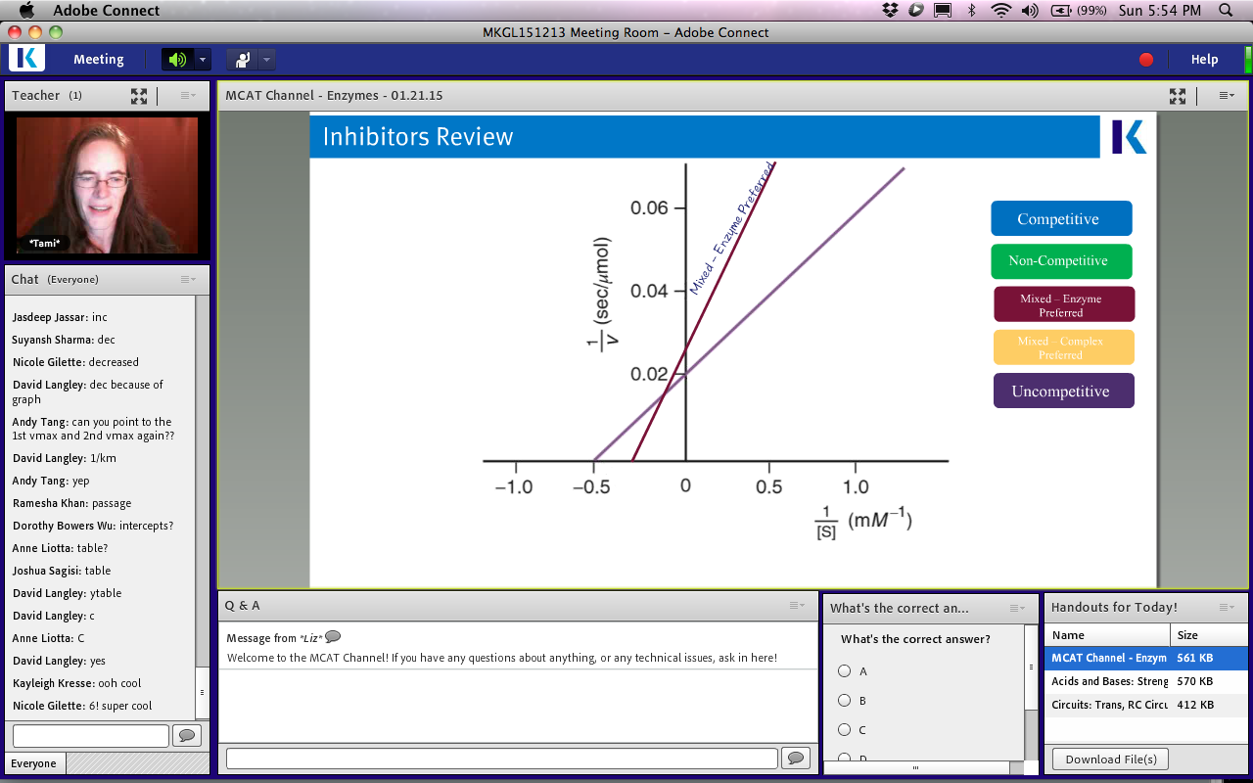The height and width of the screenshot is (783, 1253).
Task: Sort handouts by Name column
Action: (1107, 635)
